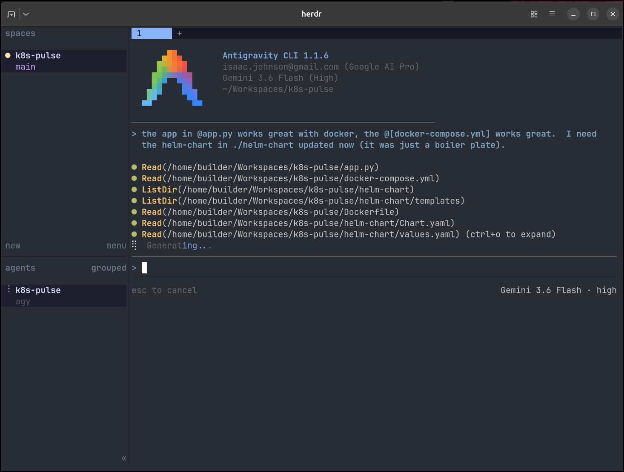The width and height of the screenshot is (624, 472).
Task: Click the herdr window title
Action: pyautogui.click(x=312, y=14)
